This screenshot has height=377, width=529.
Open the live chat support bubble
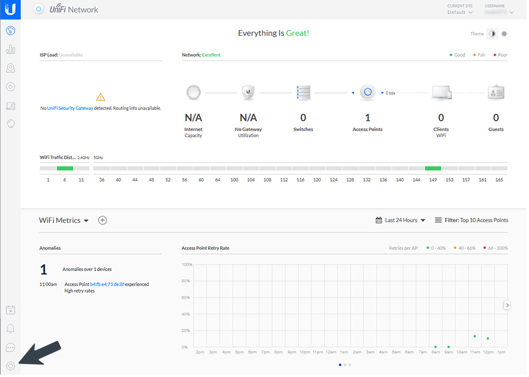[10, 347]
